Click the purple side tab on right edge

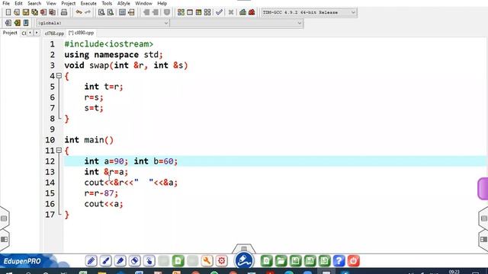[x=483, y=189]
